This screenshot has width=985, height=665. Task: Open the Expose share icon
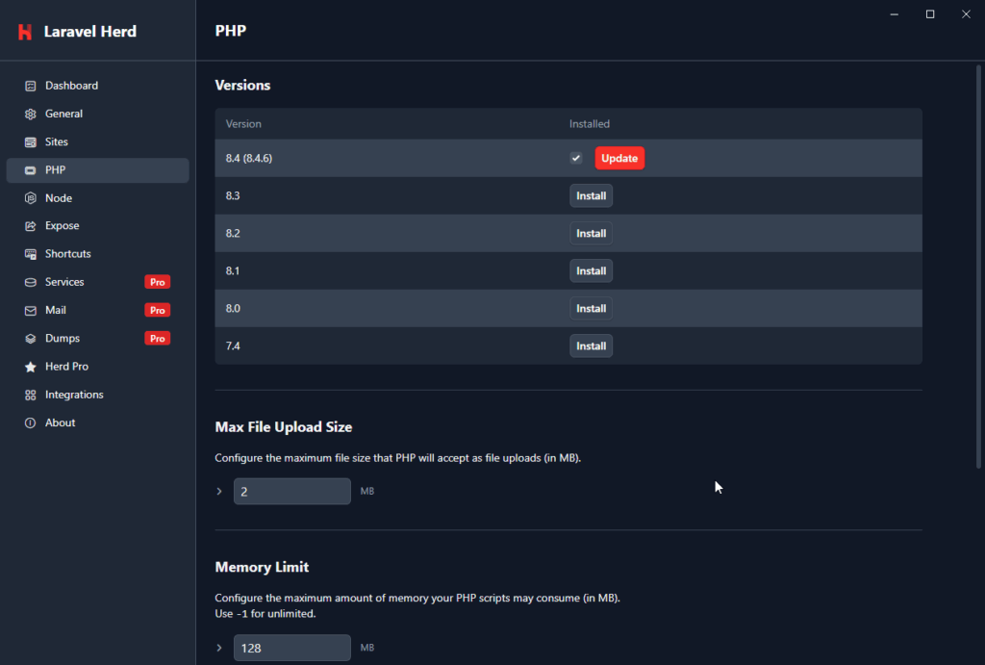pos(30,225)
